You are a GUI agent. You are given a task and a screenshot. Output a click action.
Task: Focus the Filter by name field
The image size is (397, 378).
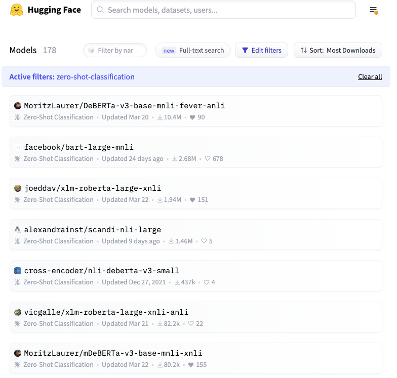tap(115, 50)
